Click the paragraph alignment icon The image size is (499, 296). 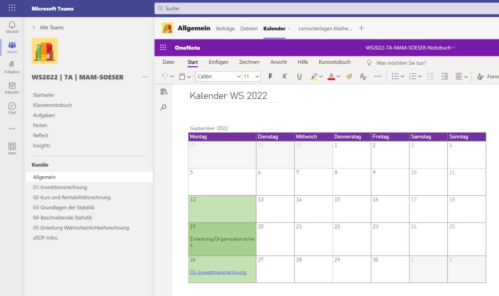coord(459,76)
